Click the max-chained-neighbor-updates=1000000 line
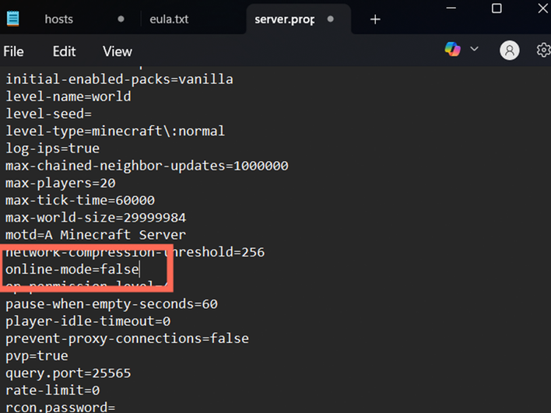The width and height of the screenshot is (551, 413). tap(147, 166)
